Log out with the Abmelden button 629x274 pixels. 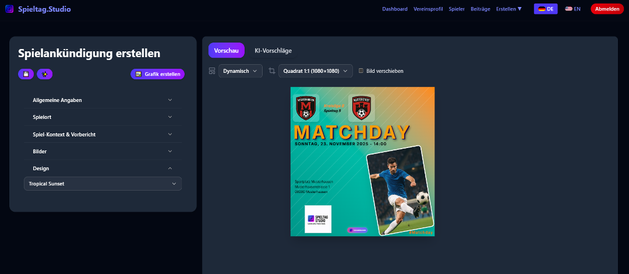click(x=607, y=9)
